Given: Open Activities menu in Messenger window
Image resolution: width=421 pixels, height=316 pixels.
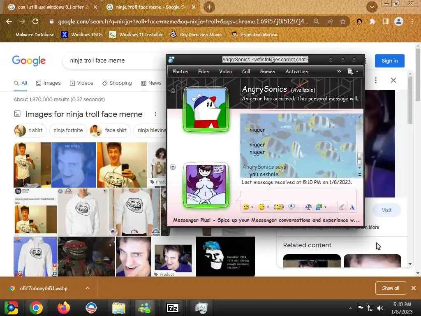Looking at the screenshot, I should pos(297,72).
